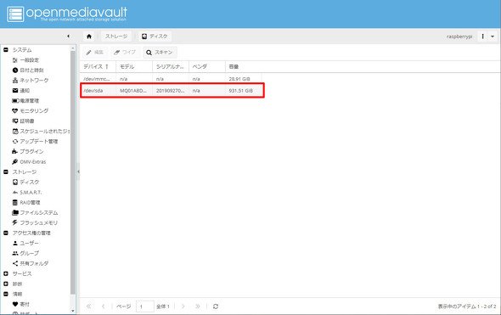Viewport: 501px width, 315px height.
Task: Sort by モデル column header
Action: pos(134,67)
